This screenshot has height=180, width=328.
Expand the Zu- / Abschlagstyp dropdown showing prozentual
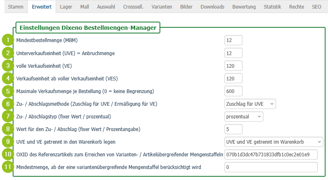pyautogui.click(x=244, y=116)
